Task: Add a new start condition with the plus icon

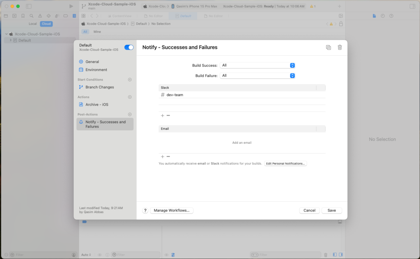Action: tap(130, 80)
